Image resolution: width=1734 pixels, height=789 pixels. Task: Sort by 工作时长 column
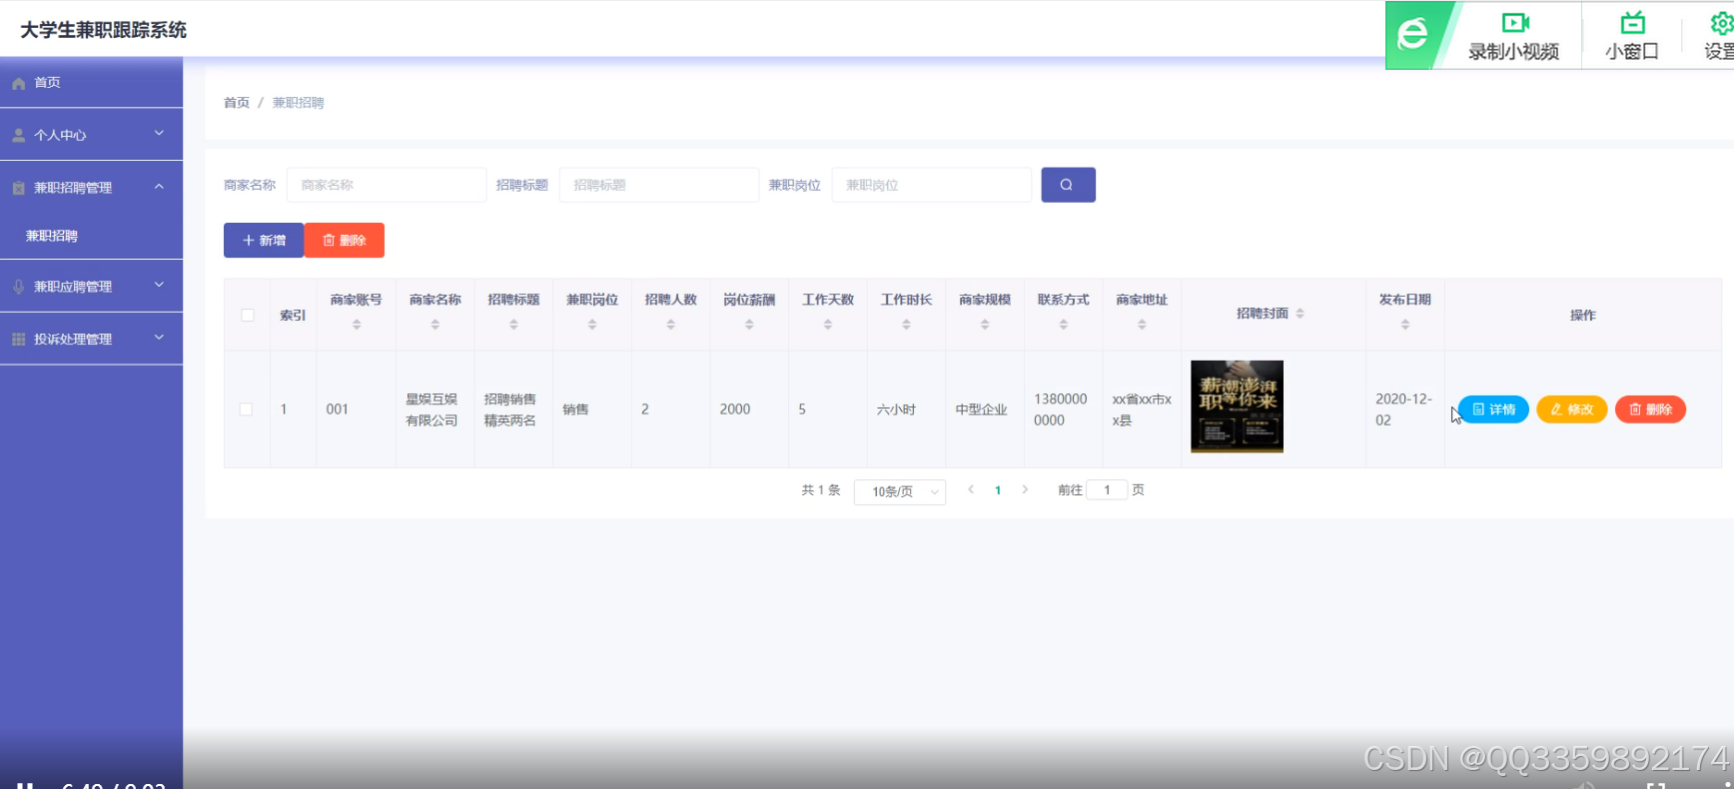pyautogui.click(x=906, y=325)
